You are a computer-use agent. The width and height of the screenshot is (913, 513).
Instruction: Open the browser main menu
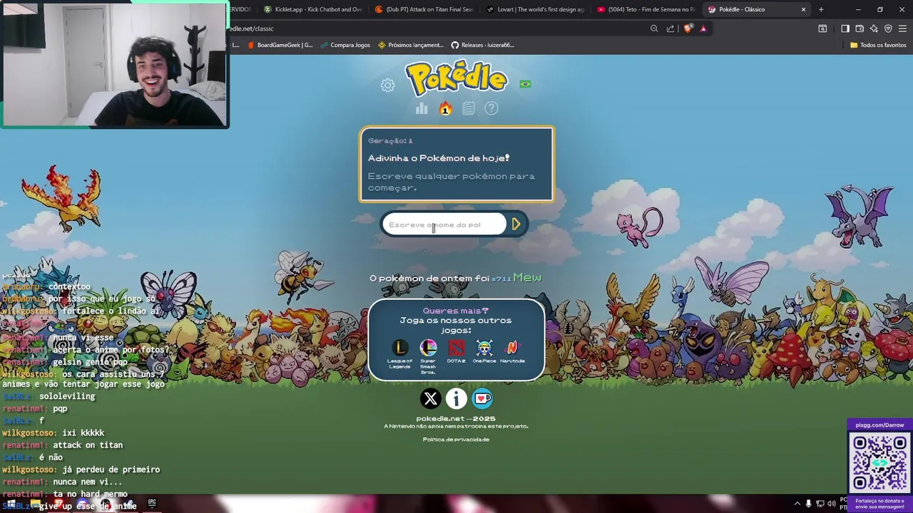(x=902, y=28)
